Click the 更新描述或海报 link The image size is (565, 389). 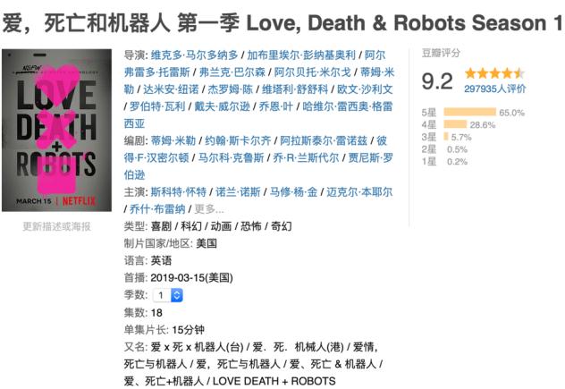57,226
